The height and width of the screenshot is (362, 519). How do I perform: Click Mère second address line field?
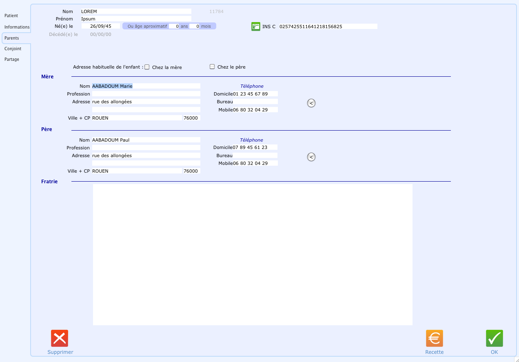tap(146, 109)
